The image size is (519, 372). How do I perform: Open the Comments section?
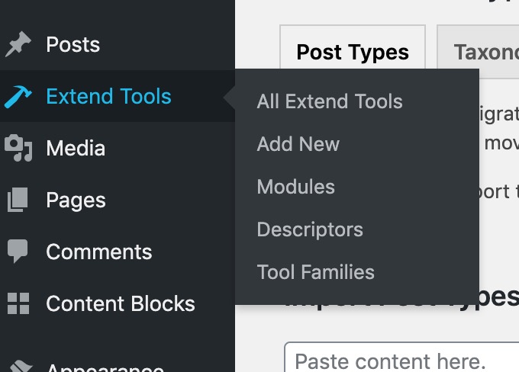[x=99, y=252]
